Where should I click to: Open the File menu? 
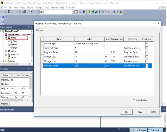point(5,7)
